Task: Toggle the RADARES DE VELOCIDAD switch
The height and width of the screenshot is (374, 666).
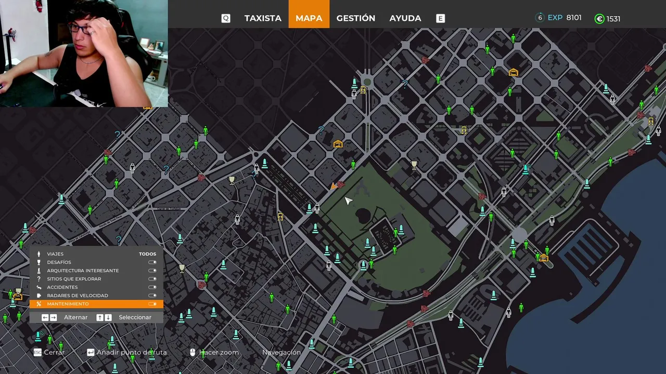Action: [152, 296]
